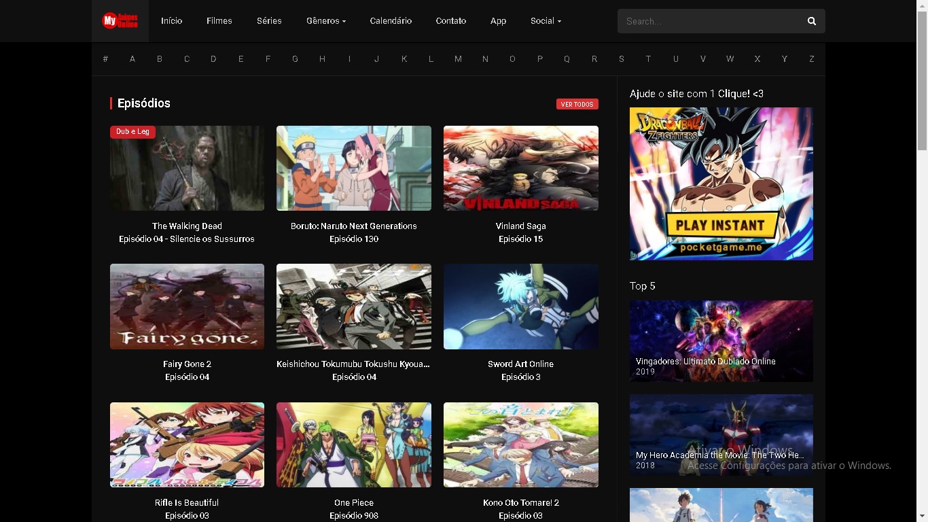928x522 pixels.
Task: Click the VER TODOS button
Action: [x=577, y=104]
